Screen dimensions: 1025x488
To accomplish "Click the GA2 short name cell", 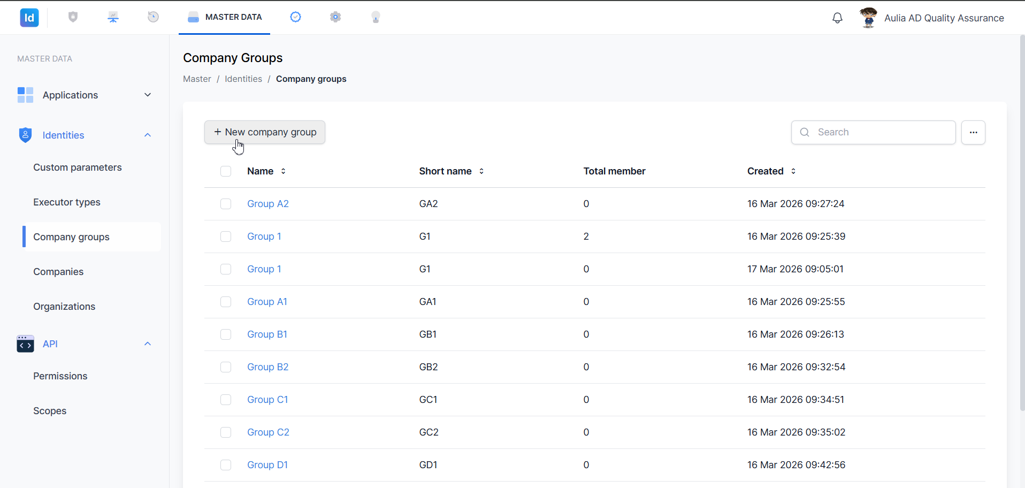I will click(x=429, y=204).
